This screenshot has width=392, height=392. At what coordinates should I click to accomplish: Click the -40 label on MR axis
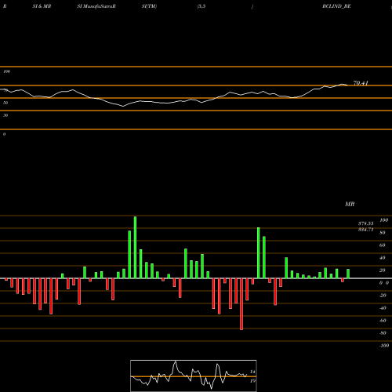[383, 308]
